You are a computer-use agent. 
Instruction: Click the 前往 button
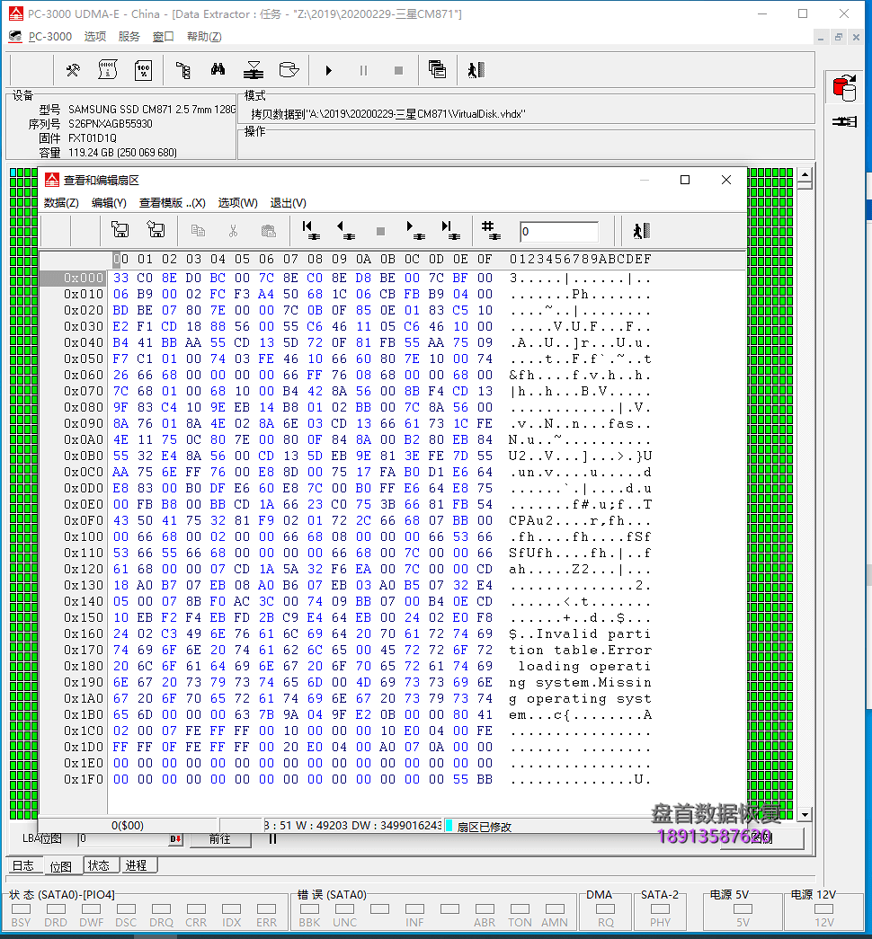tap(220, 839)
